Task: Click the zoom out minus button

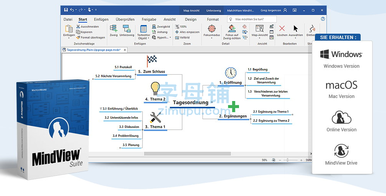Action: point(280,160)
